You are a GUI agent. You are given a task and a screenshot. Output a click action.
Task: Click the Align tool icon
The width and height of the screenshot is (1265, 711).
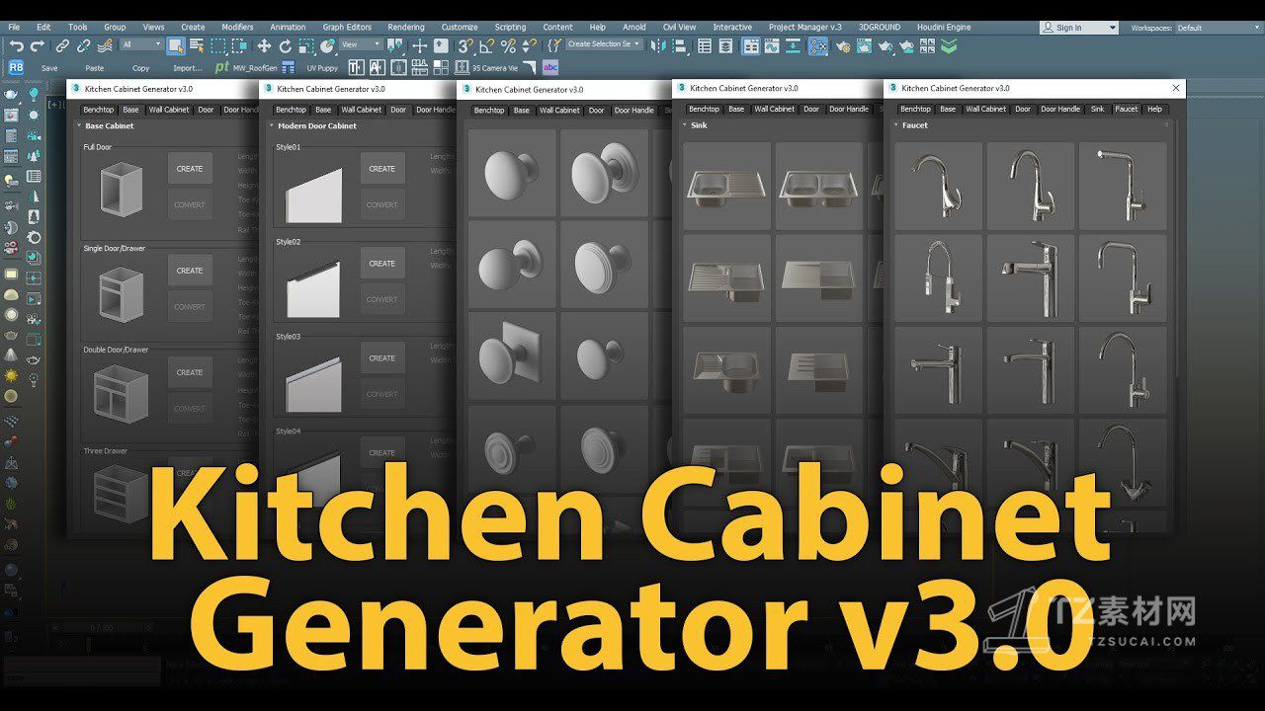point(680,45)
